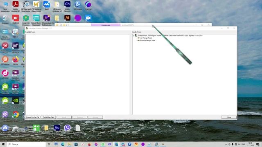Select the Adobe Audition desktop icon
This screenshot has height=147, width=262.
click(57, 128)
